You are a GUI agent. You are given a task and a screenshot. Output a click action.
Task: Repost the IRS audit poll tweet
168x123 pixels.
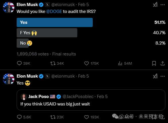57,64
